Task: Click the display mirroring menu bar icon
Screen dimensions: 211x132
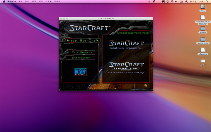Action: (x=163, y=1)
